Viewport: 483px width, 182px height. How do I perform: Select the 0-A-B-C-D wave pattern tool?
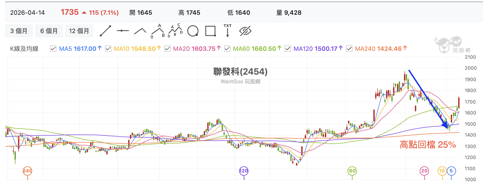[x=175, y=31]
